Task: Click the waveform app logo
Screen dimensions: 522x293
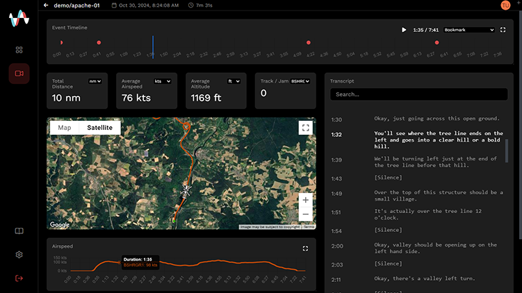Action: coord(19,18)
